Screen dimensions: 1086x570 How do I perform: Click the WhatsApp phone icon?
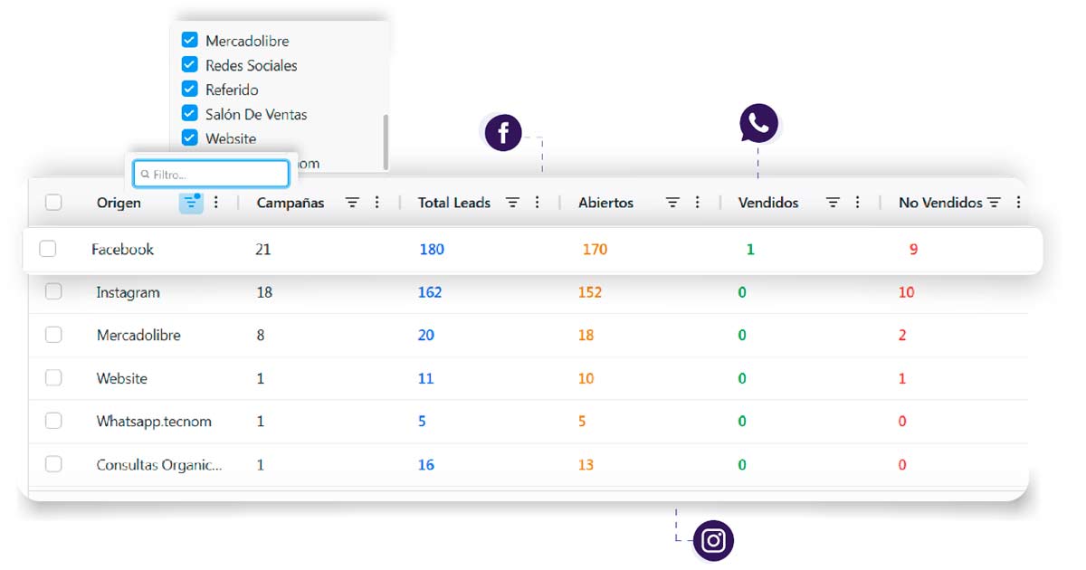click(x=758, y=124)
